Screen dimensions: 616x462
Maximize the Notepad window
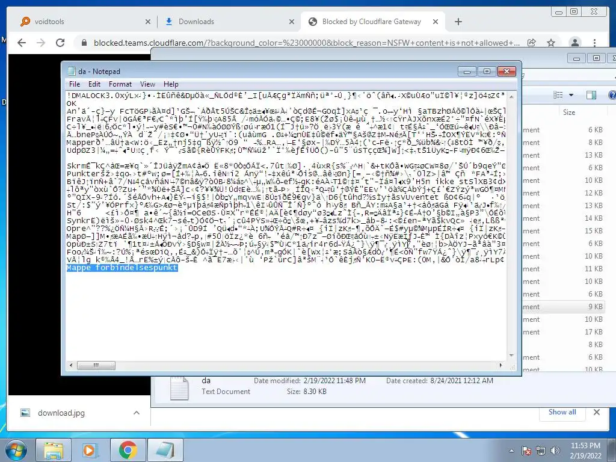[x=487, y=72]
